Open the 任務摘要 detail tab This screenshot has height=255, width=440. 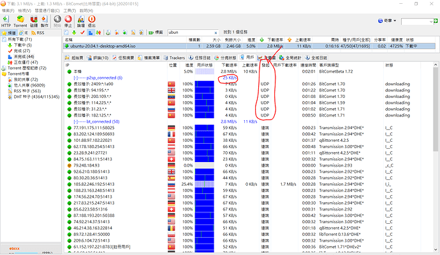[x=123, y=58]
